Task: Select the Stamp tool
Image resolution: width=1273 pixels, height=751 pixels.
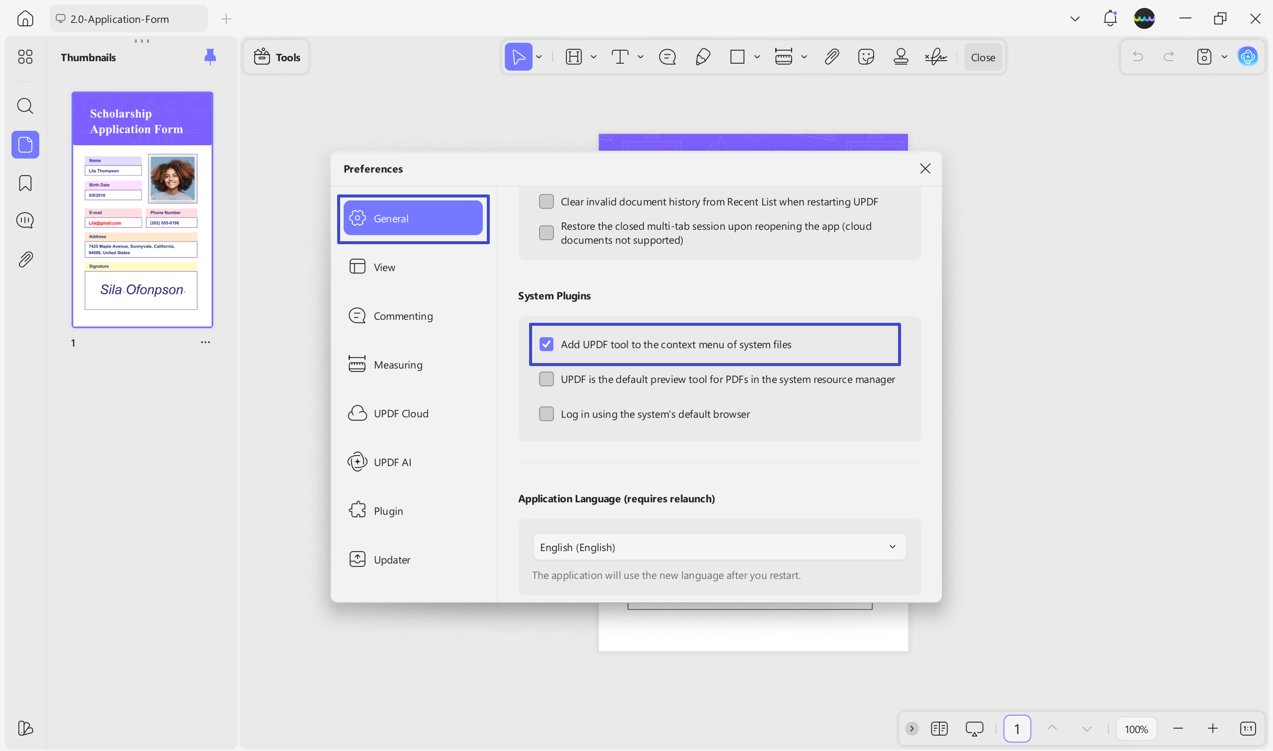Action: pyautogui.click(x=901, y=57)
